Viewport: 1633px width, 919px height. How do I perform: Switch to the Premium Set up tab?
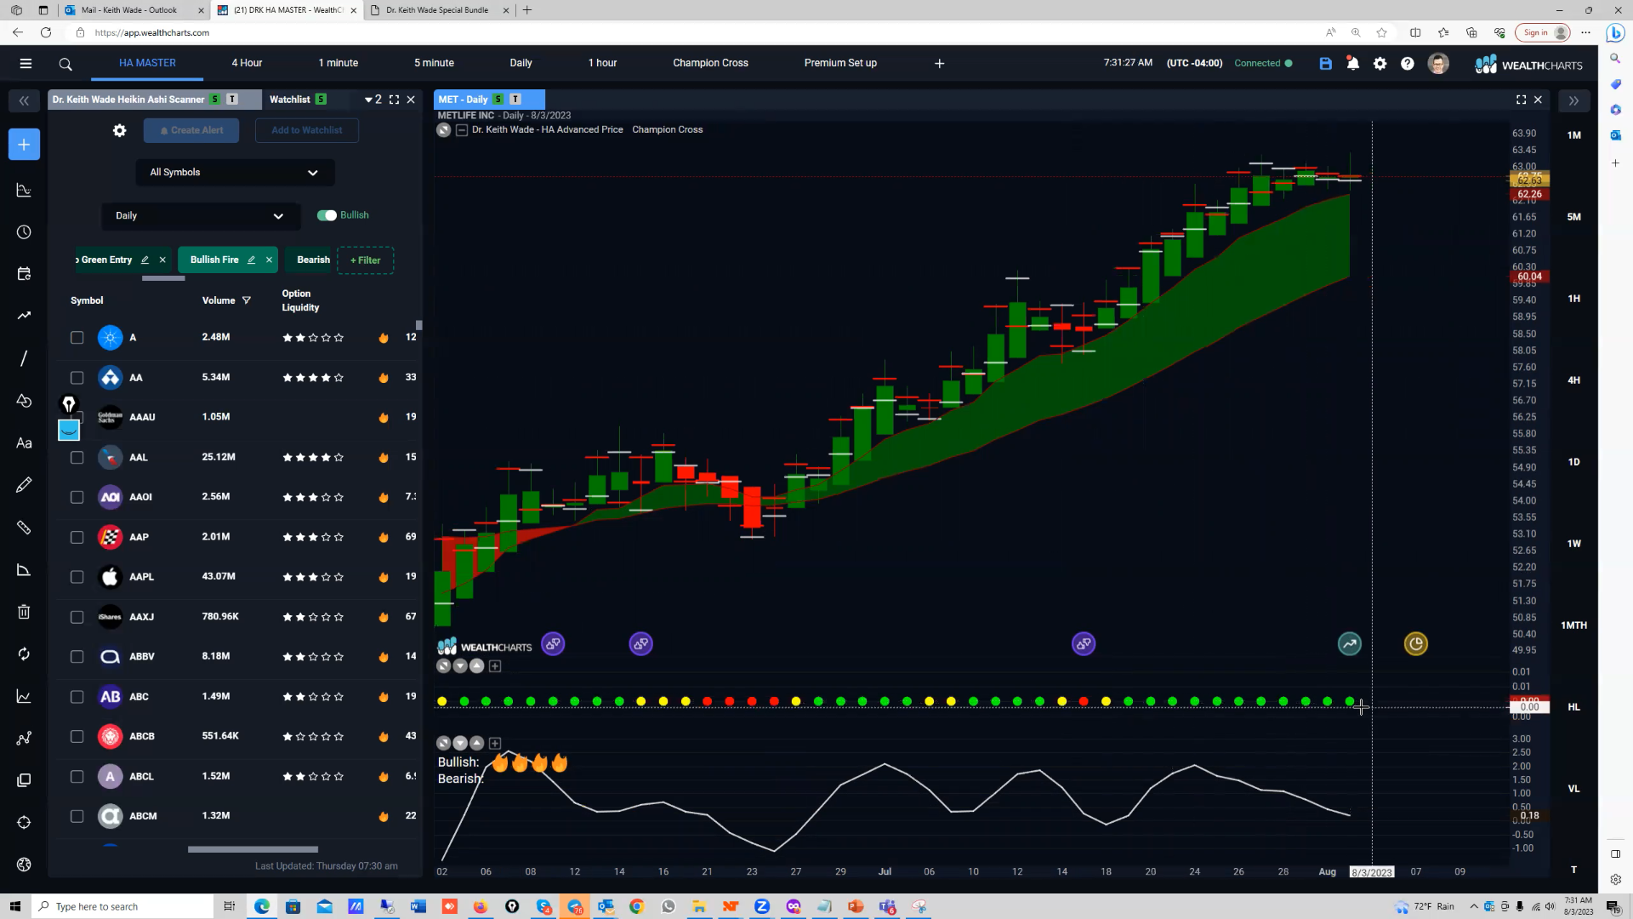point(840,63)
